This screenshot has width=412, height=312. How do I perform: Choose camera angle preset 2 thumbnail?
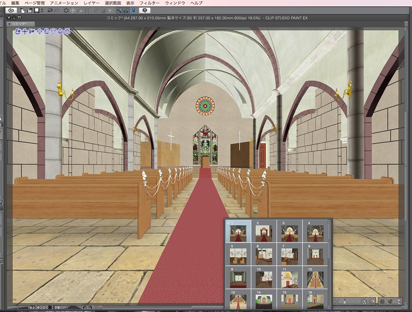(x=264, y=231)
